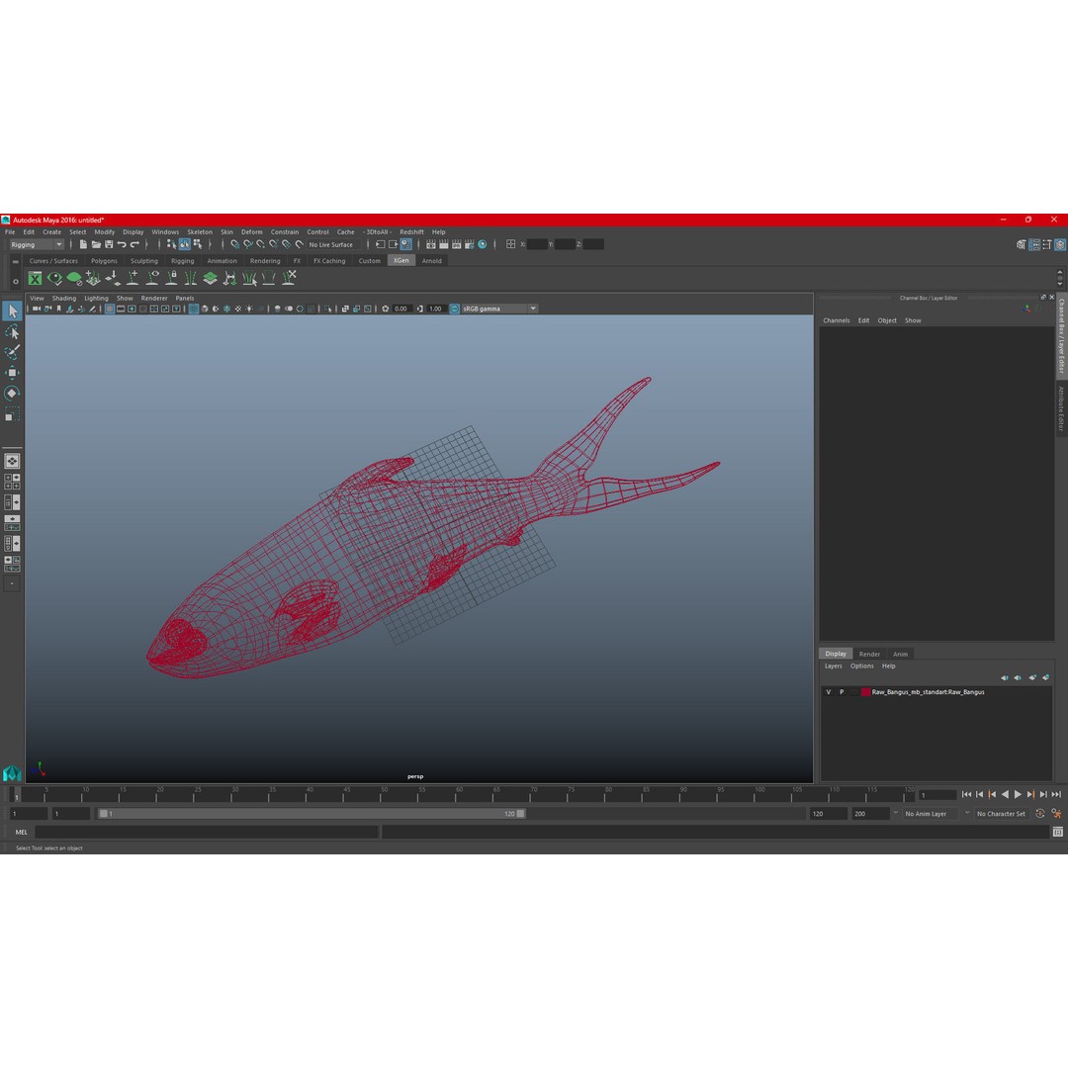Open the Rigging menu set dropdown
Screen dimensions: 1068x1068
click(x=36, y=244)
